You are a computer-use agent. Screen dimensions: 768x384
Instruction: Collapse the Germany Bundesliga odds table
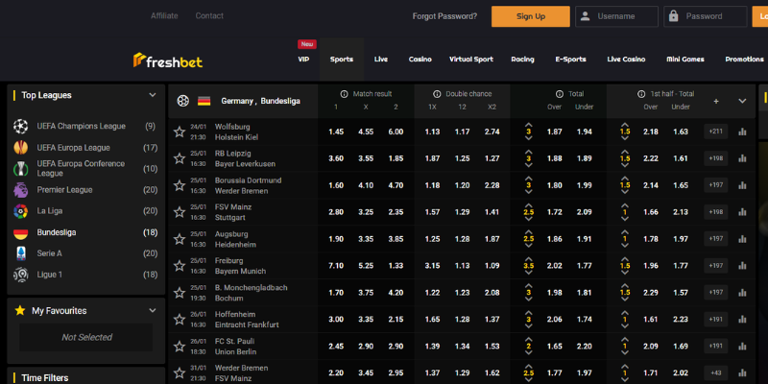(x=742, y=101)
